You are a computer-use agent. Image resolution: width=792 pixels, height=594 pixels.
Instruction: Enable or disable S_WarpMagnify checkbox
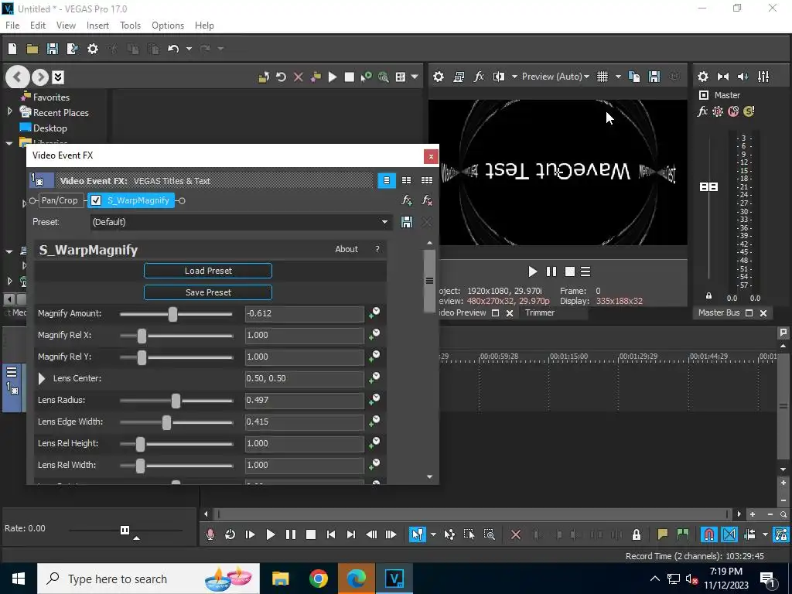pyautogui.click(x=96, y=200)
